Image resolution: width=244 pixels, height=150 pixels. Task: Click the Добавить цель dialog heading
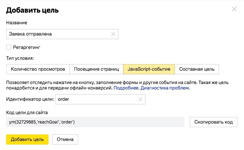click(33, 10)
